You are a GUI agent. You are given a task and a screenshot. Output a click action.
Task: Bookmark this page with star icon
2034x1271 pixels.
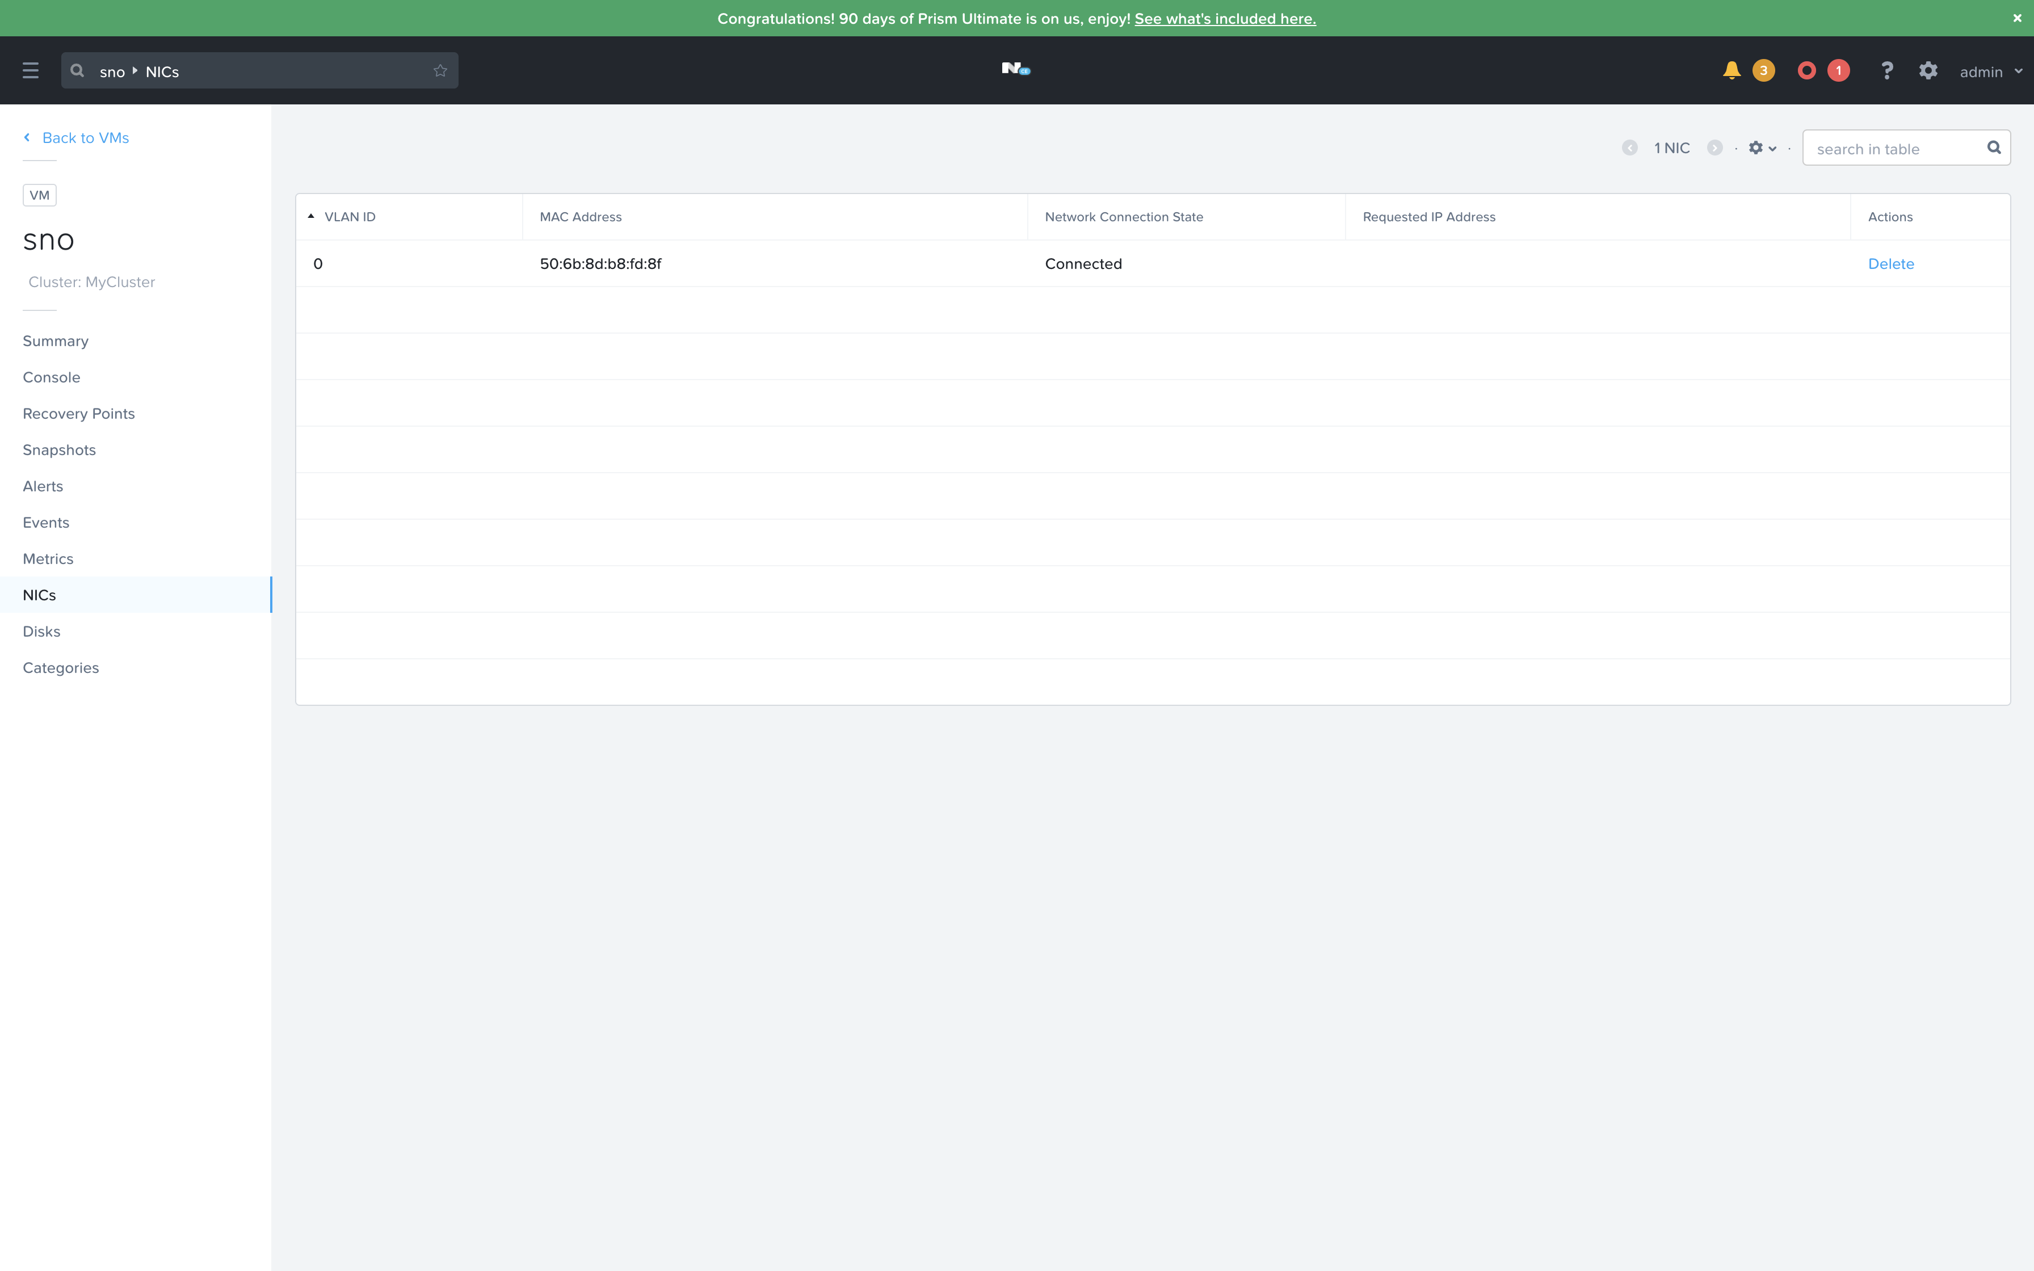[x=440, y=70]
